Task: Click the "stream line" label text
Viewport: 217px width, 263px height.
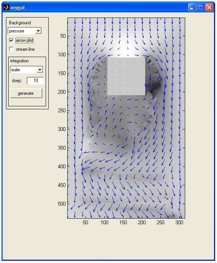Action: 25,49
